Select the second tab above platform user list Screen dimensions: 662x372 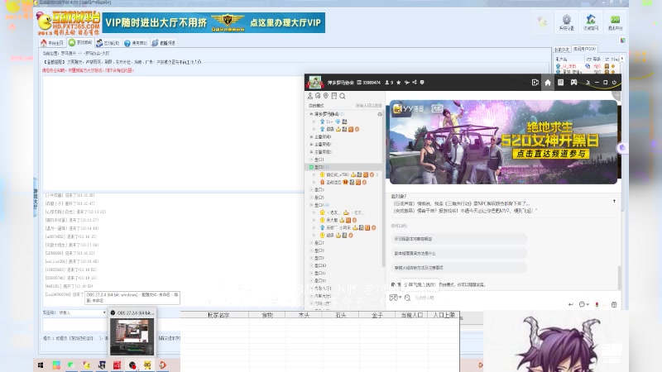tap(585, 49)
